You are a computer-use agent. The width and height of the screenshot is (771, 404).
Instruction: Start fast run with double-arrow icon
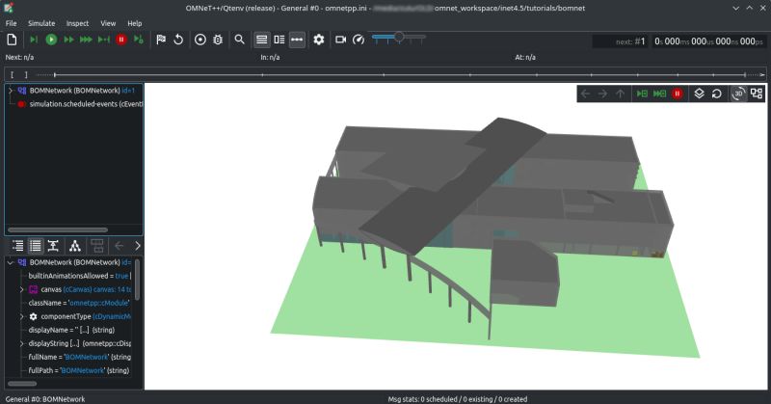pyautogui.click(x=68, y=40)
